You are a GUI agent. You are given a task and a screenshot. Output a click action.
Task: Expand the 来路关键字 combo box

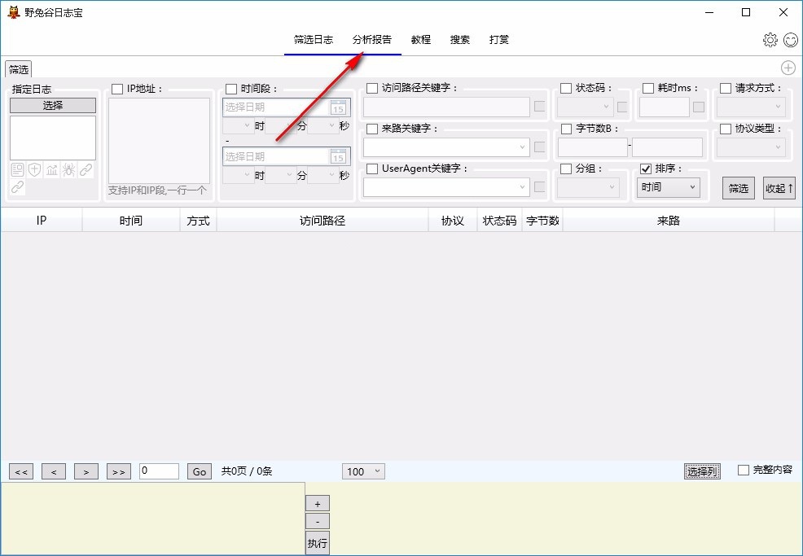[446, 147]
